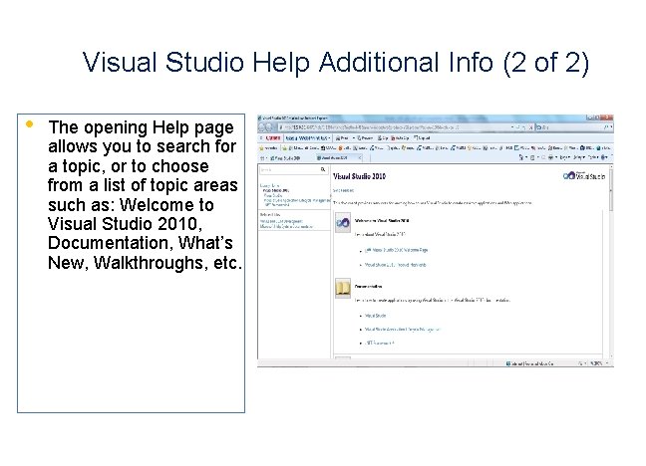
Task: Click the Quick Tabs icon left of tabs
Action: click(x=263, y=158)
